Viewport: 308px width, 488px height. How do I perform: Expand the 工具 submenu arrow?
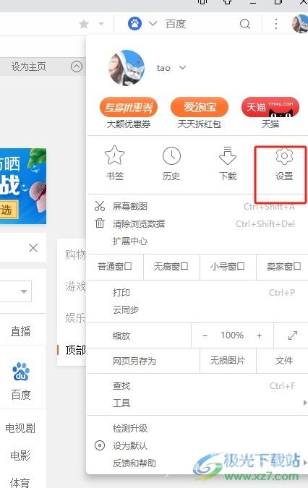[305, 403]
